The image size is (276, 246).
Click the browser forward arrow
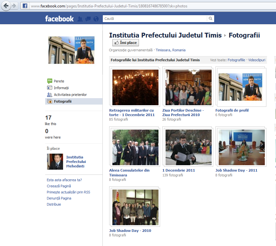pyautogui.click(x=13, y=5)
